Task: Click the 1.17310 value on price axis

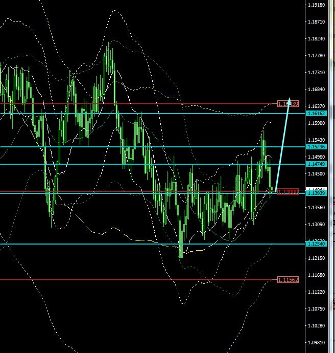Action: 318,73
